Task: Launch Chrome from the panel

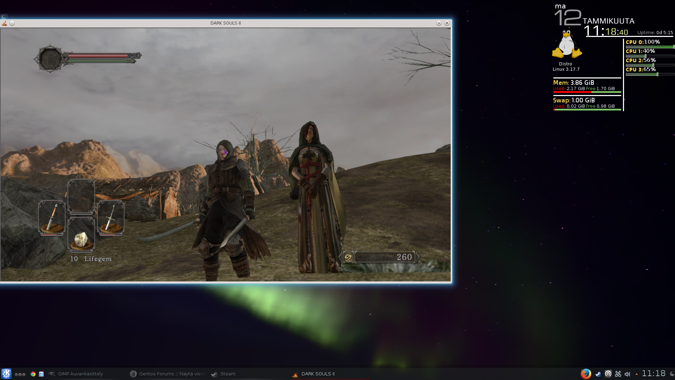Action: pos(33,374)
